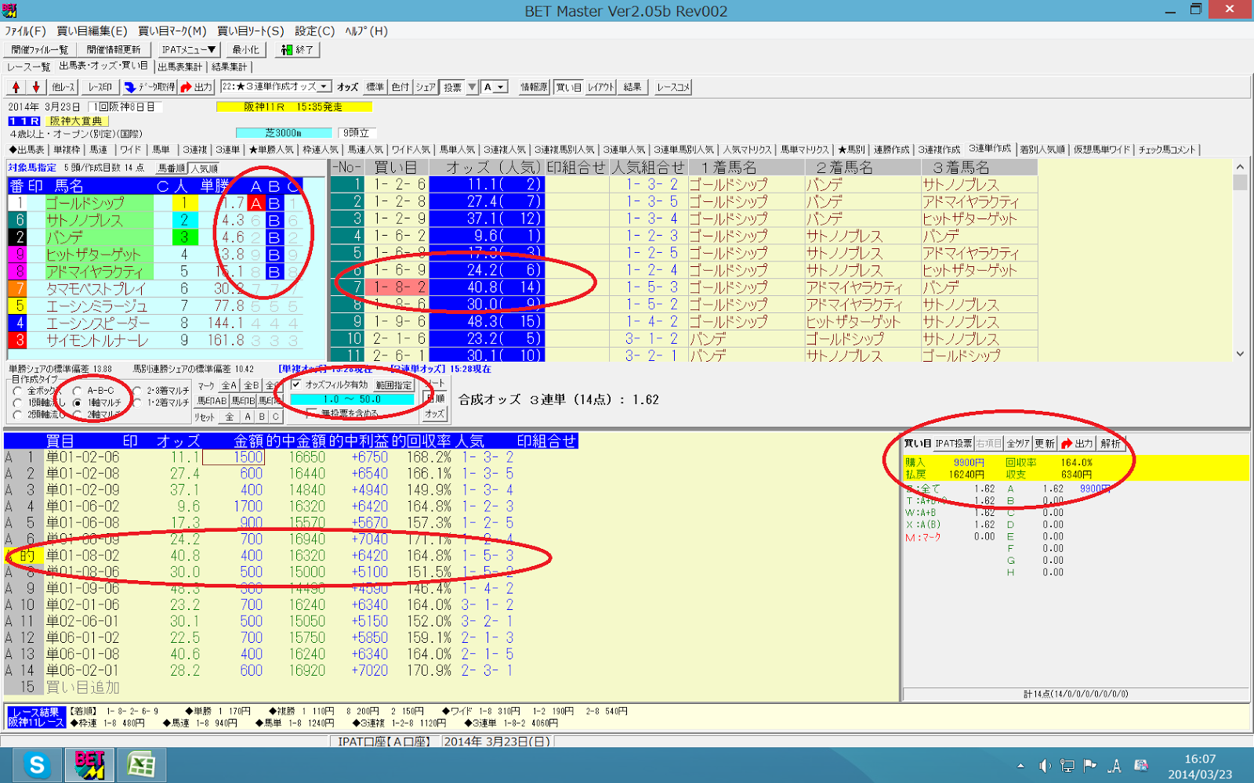Click the blue B mark for サトノノブレス
Image resolution: width=1254 pixels, height=783 pixels.
point(274,220)
